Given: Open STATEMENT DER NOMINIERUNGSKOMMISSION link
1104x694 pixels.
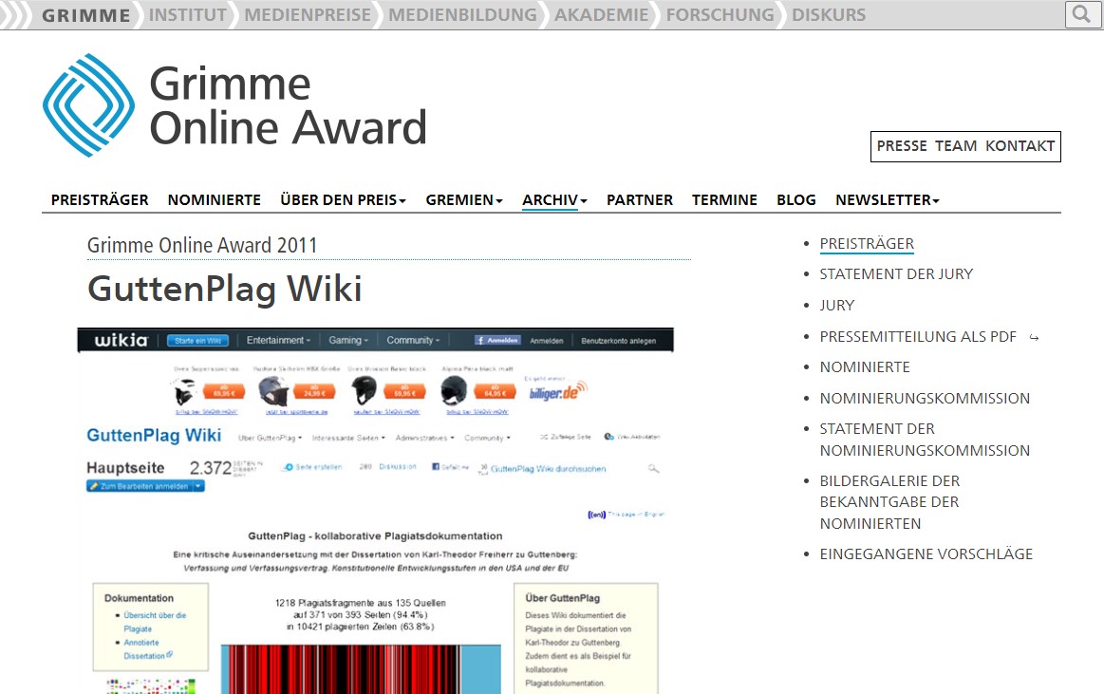Looking at the screenshot, I should [925, 440].
